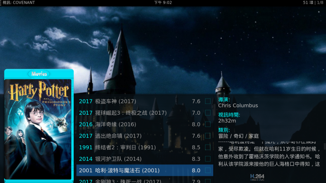Click year 2014 beside 银河护卫队
This screenshot has height=183, width=326.
(86, 159)
